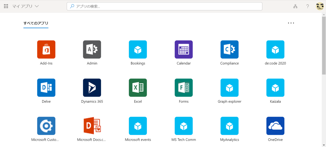326x147 pixels.
Task: Open the help question mark icon
Action: 308,6
